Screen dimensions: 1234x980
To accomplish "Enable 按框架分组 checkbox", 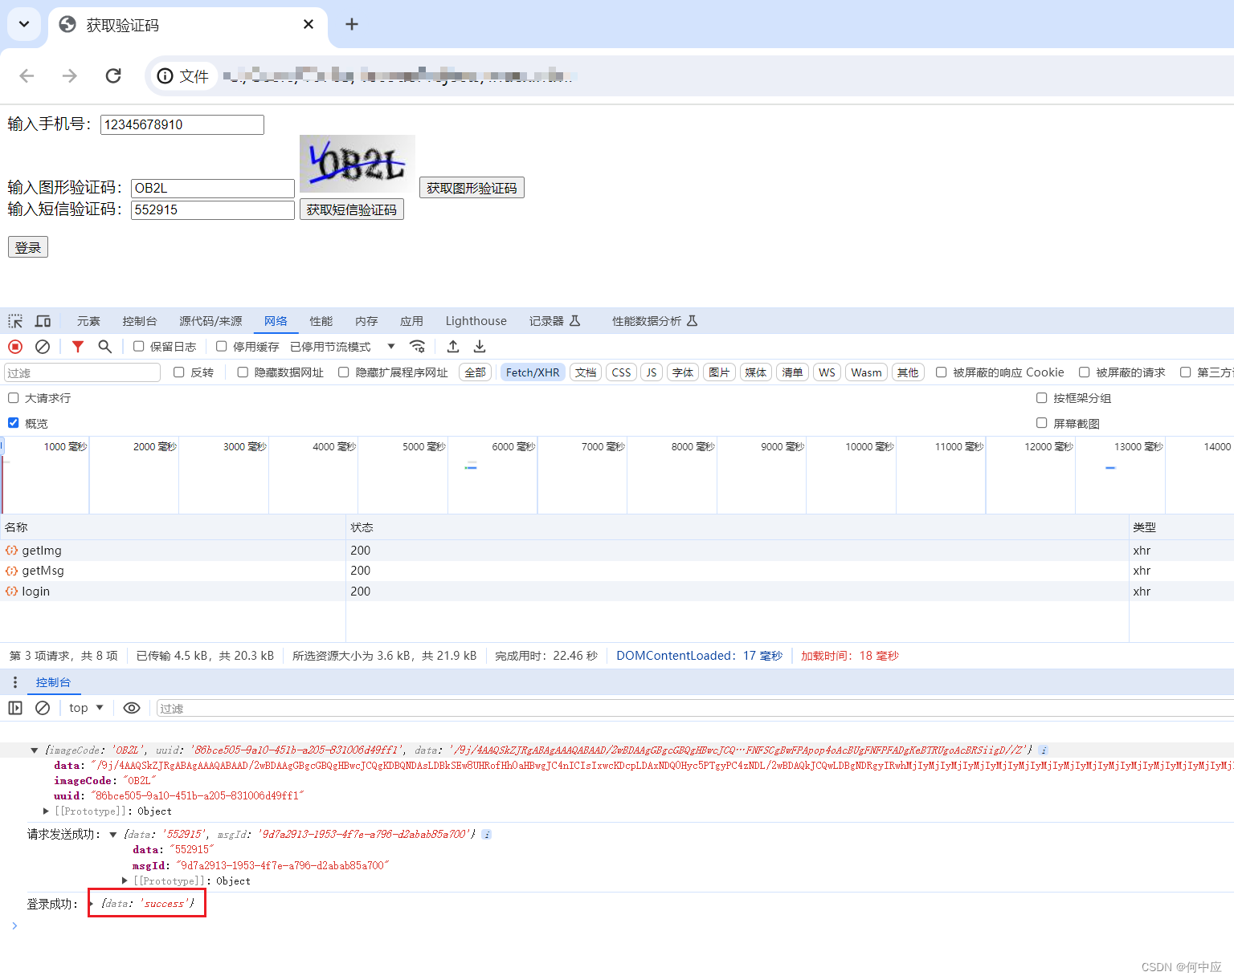I will pyautogui.click(x=1041, y=398).
